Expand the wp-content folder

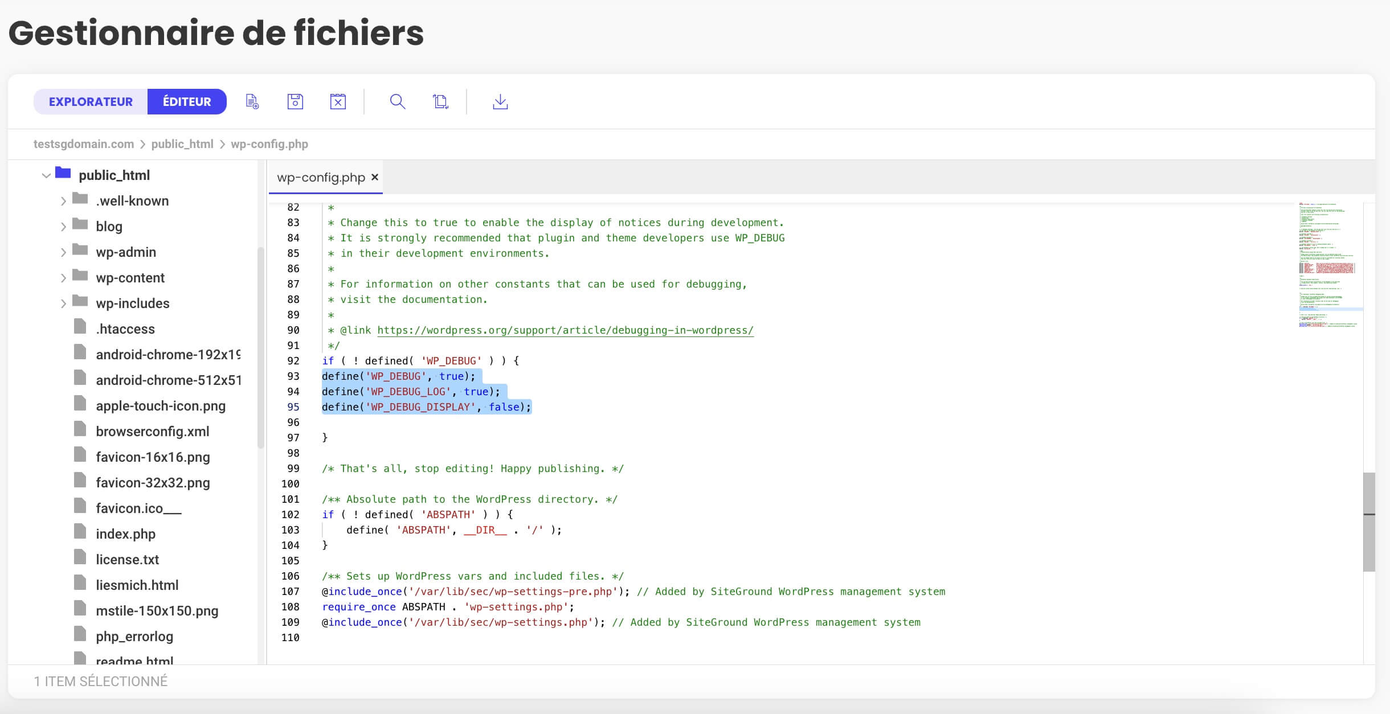point(63,278)
